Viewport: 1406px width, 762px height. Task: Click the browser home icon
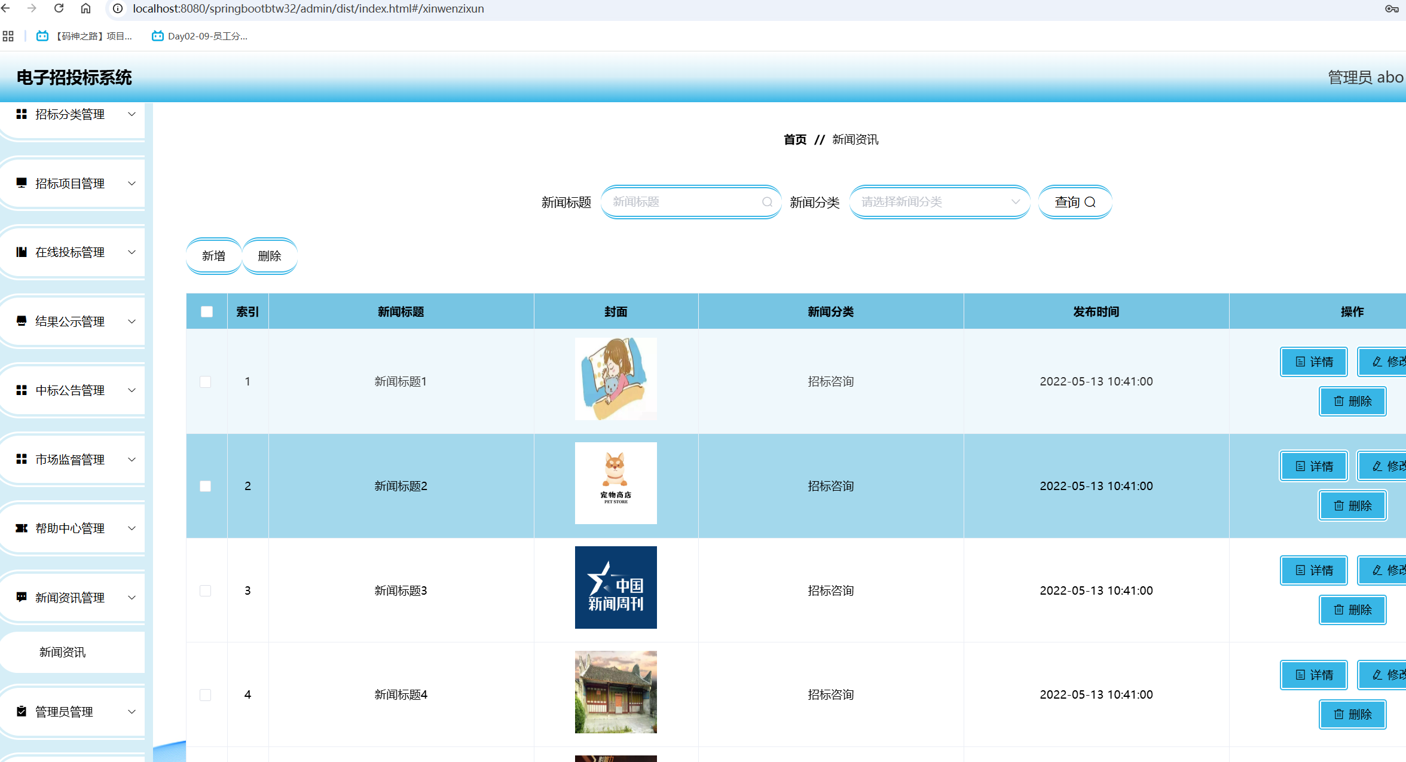pyautogui.click(x=85, y=8)
